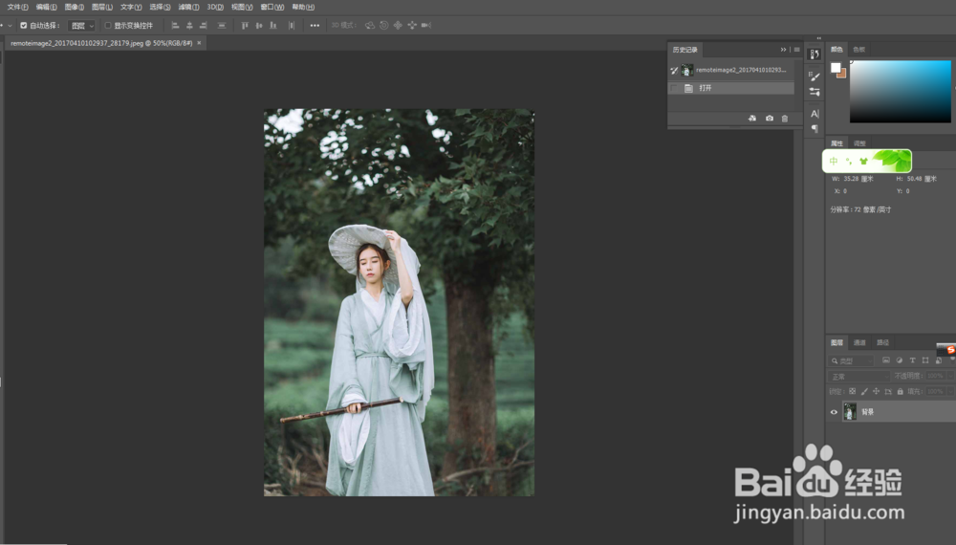The height and width of the screenshot is (545, 956).
Task: Click the three-dots more options in options bar
Action: 315,26
